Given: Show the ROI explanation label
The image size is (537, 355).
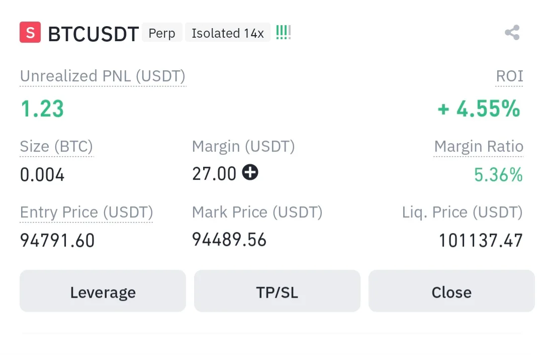Looking at the screenshot, I should (509, 76).
